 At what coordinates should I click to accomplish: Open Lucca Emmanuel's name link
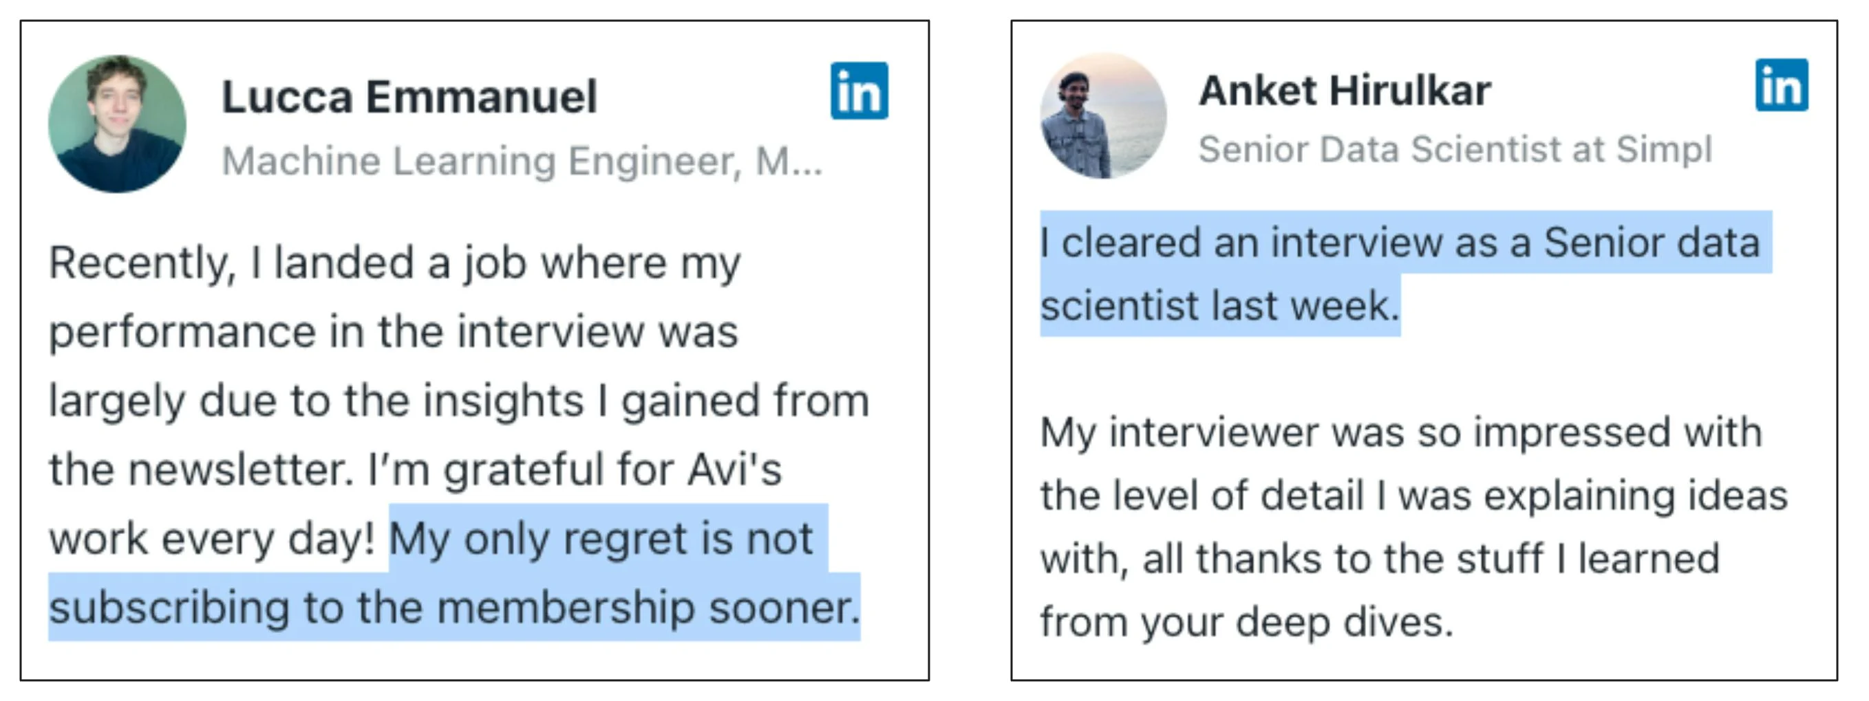pos(409,96)
